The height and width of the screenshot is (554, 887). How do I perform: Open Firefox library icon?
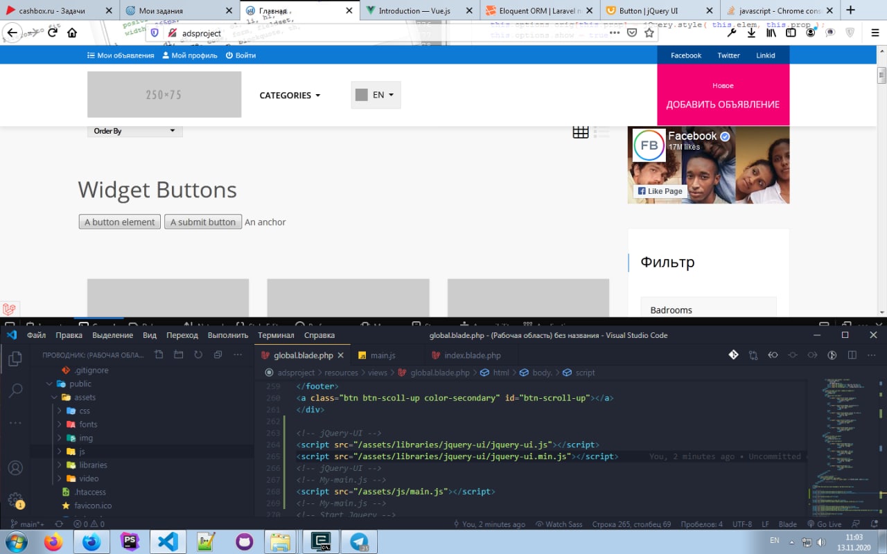pos(771,33)
